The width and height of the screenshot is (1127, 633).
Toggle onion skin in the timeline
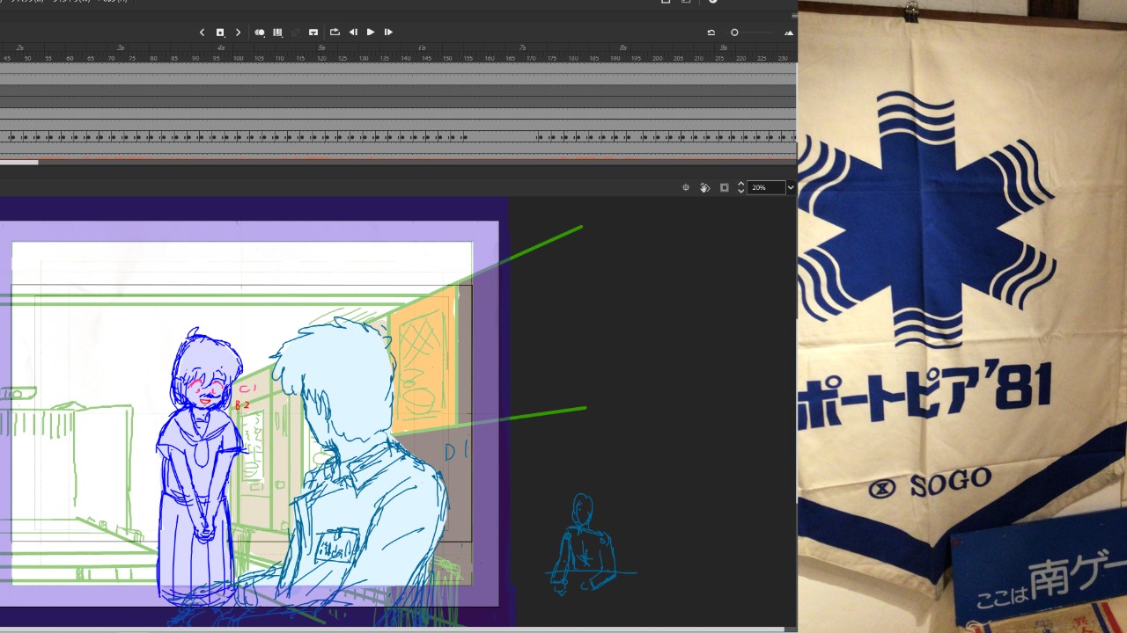(260, 33)
